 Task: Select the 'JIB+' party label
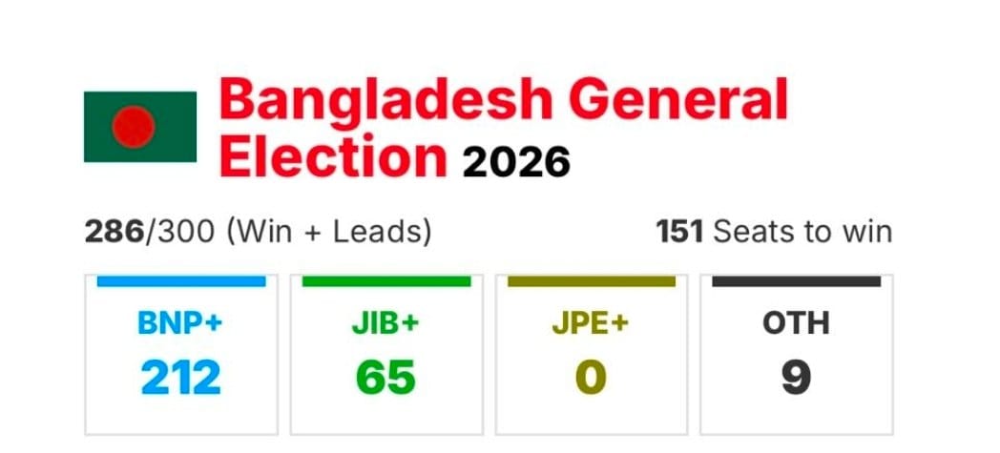385,323
